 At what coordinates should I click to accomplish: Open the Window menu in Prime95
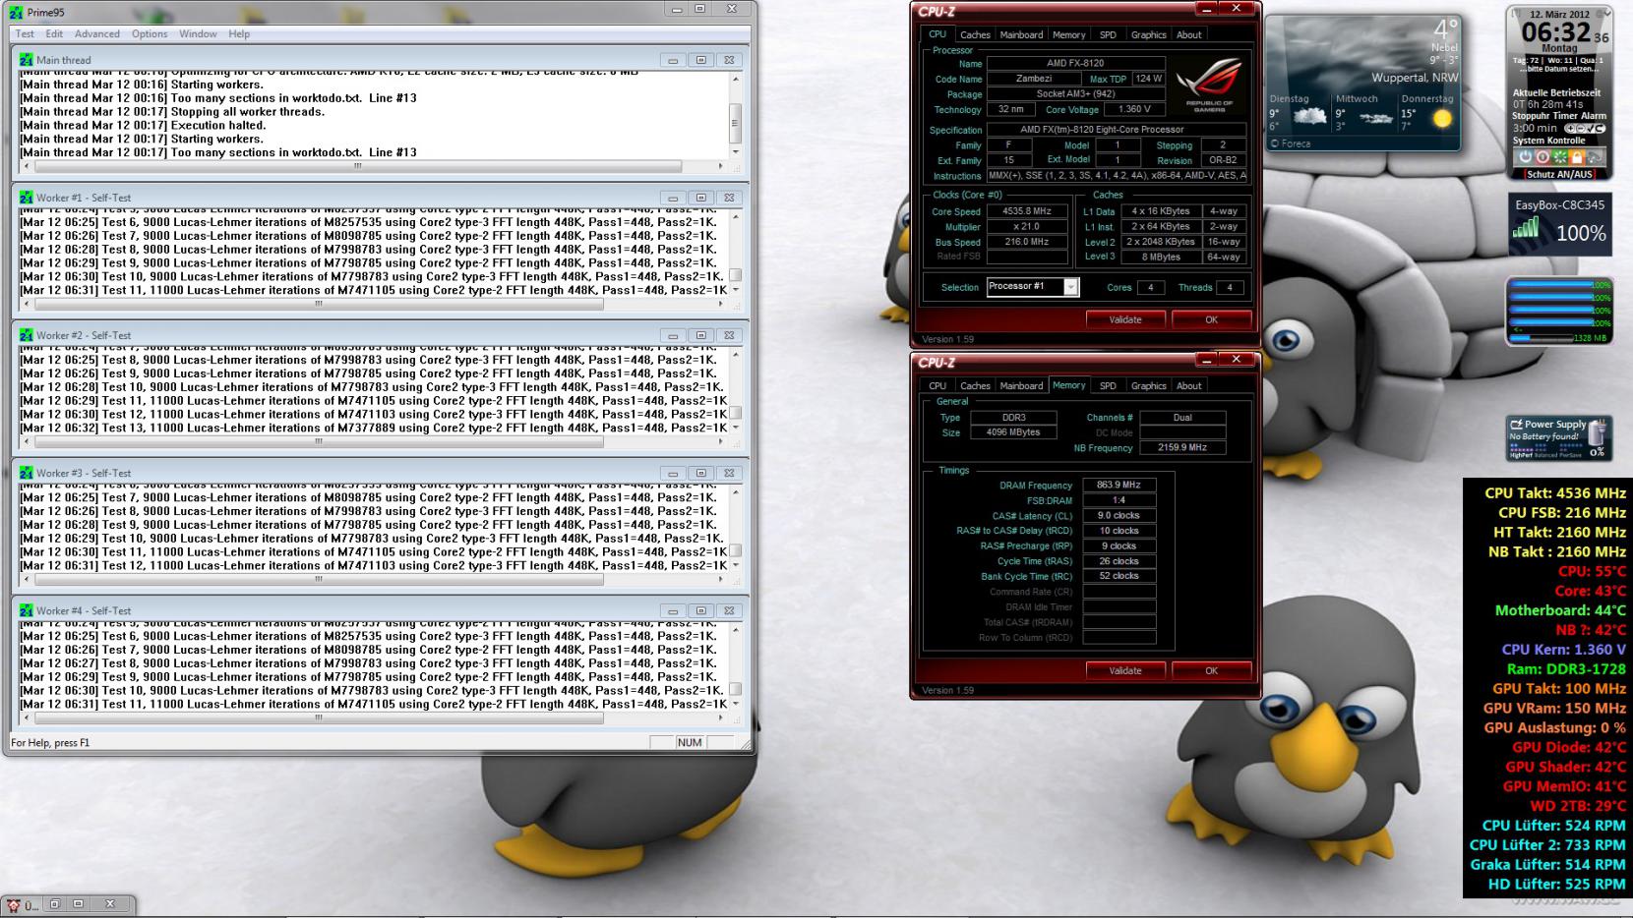point(198,33)
